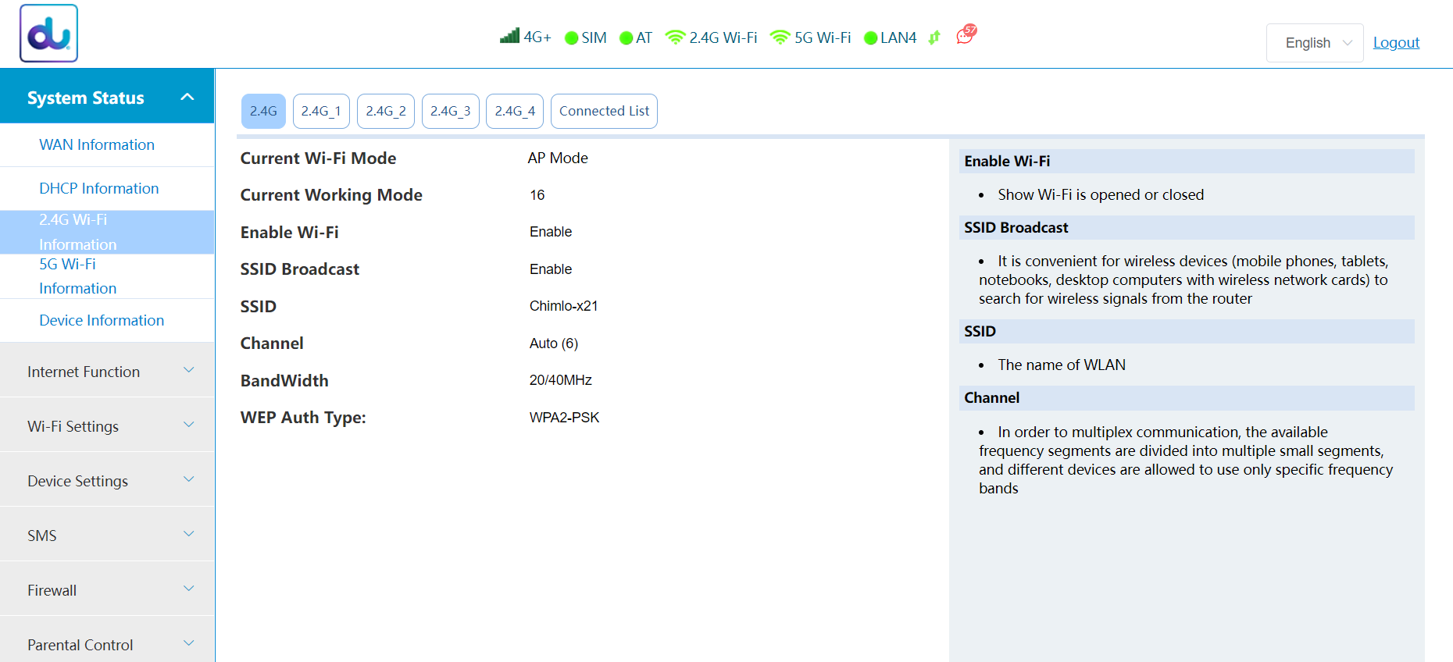Open the SMS messages notification icon
The width and height of the screenshot is (1453, 662).
coord(966,35)
